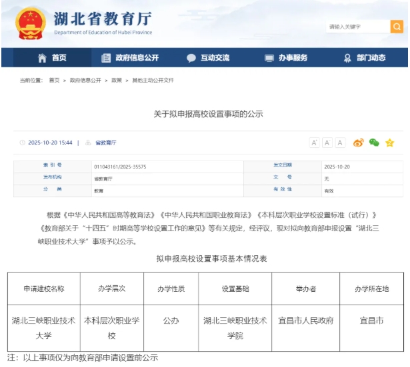The height and width of the screenshot is (367, 410).
Task: Navigate to 部门动态 section
Action: (x=364, y=58)
